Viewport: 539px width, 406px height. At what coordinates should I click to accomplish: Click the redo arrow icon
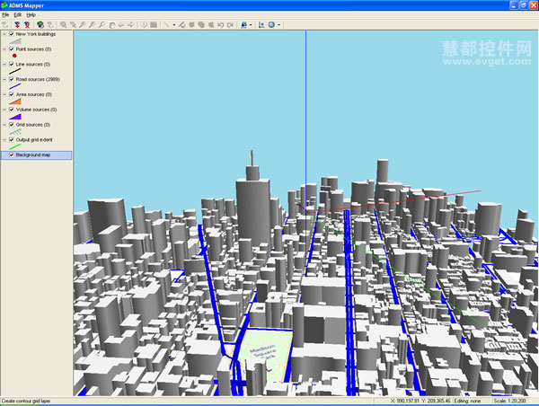[230, 25]
